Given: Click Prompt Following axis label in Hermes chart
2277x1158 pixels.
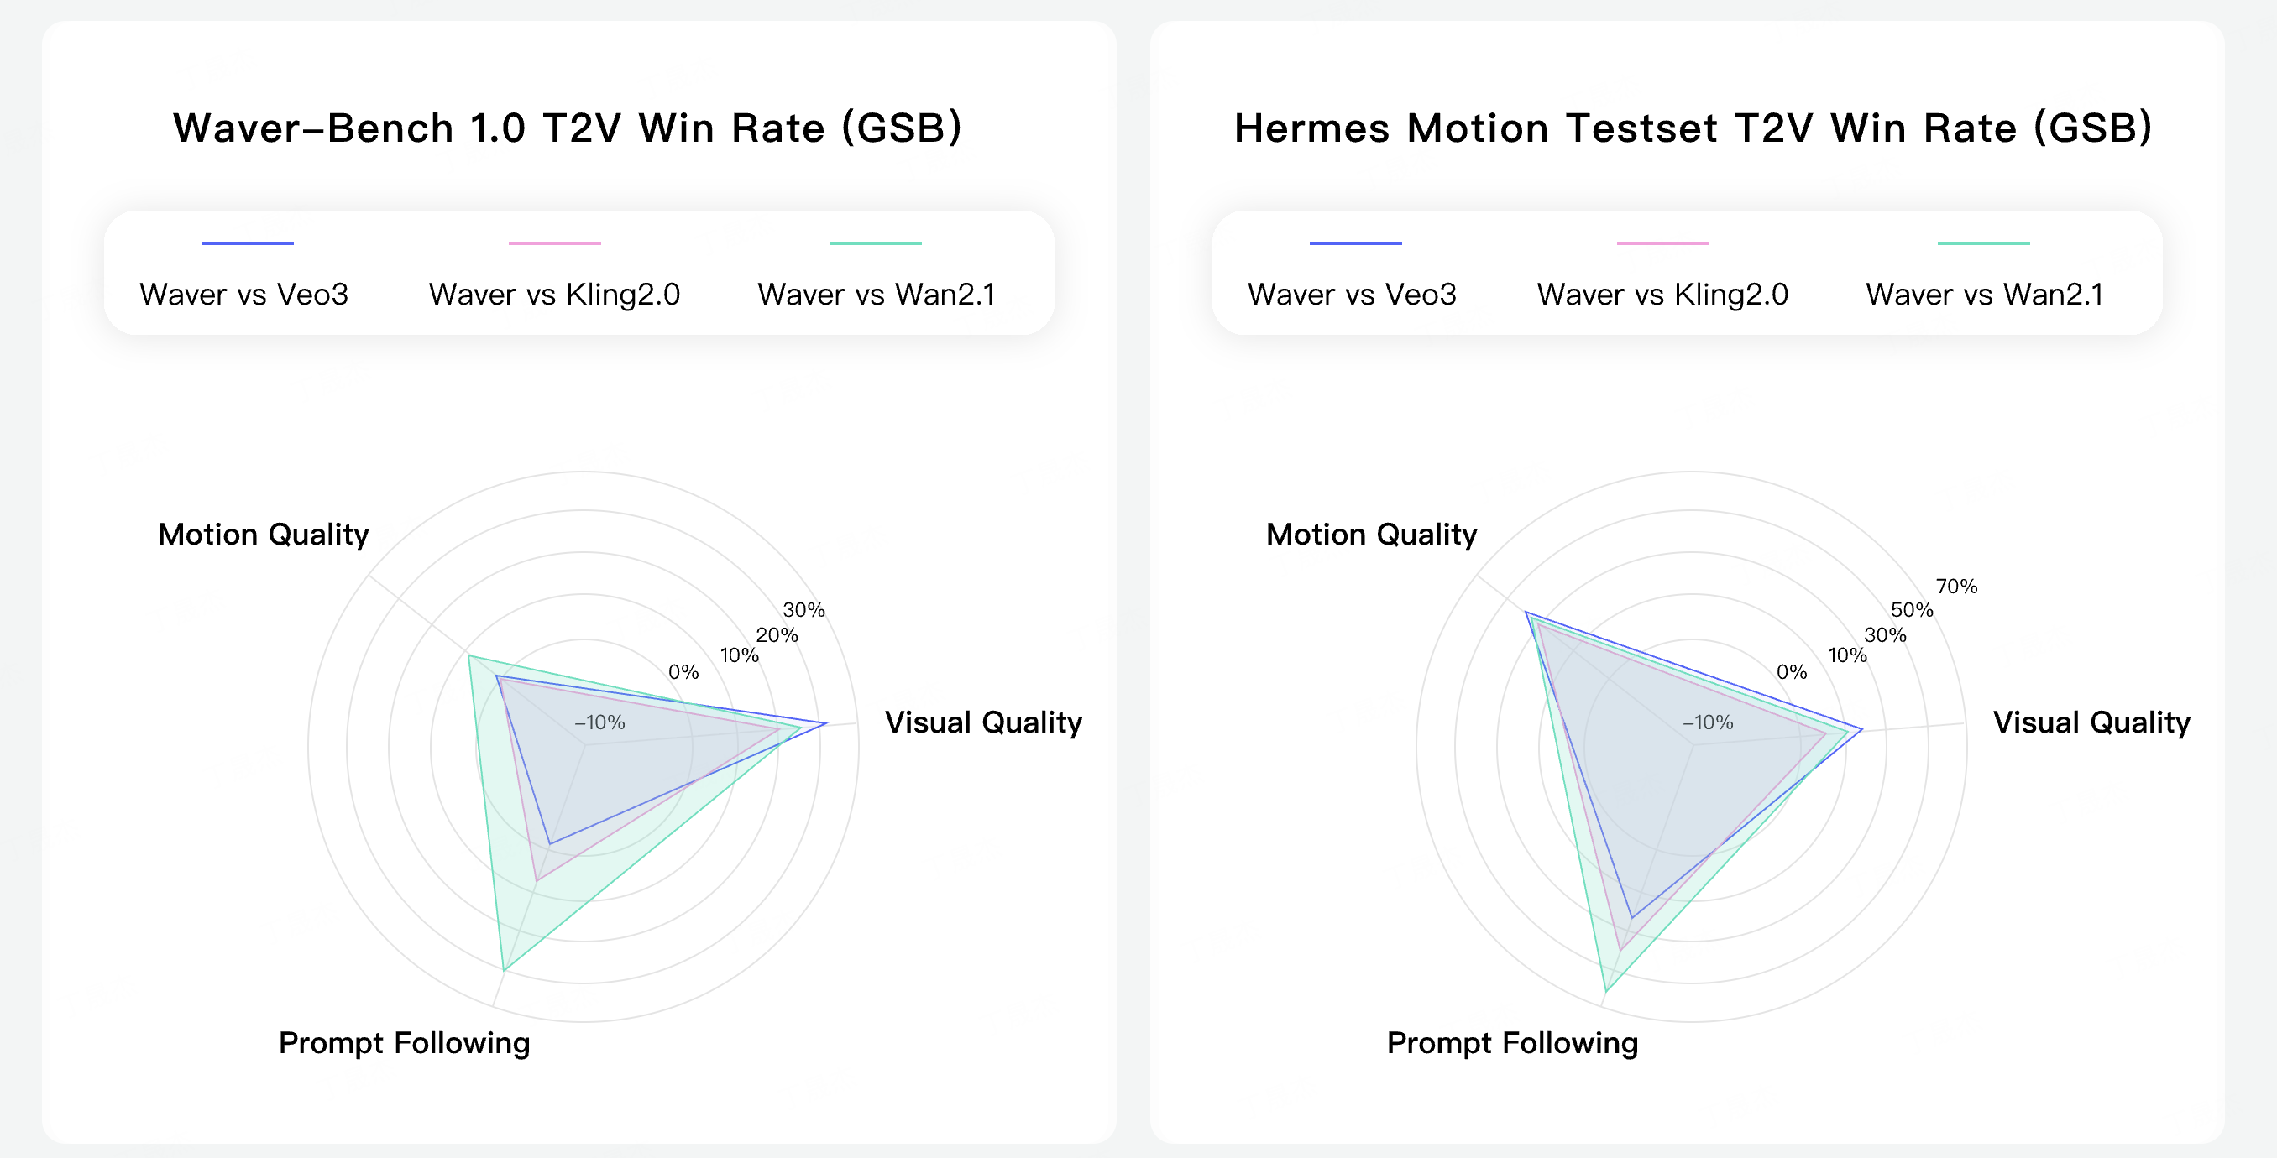Looking at the screenshot, I should click(x=1512, y=1043).
